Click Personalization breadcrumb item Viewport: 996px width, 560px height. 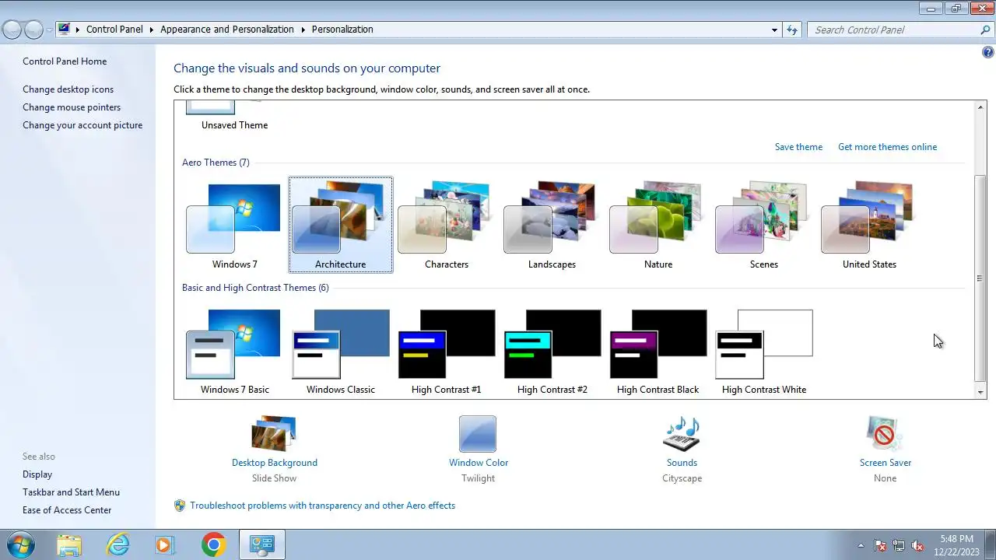(342, 30)
